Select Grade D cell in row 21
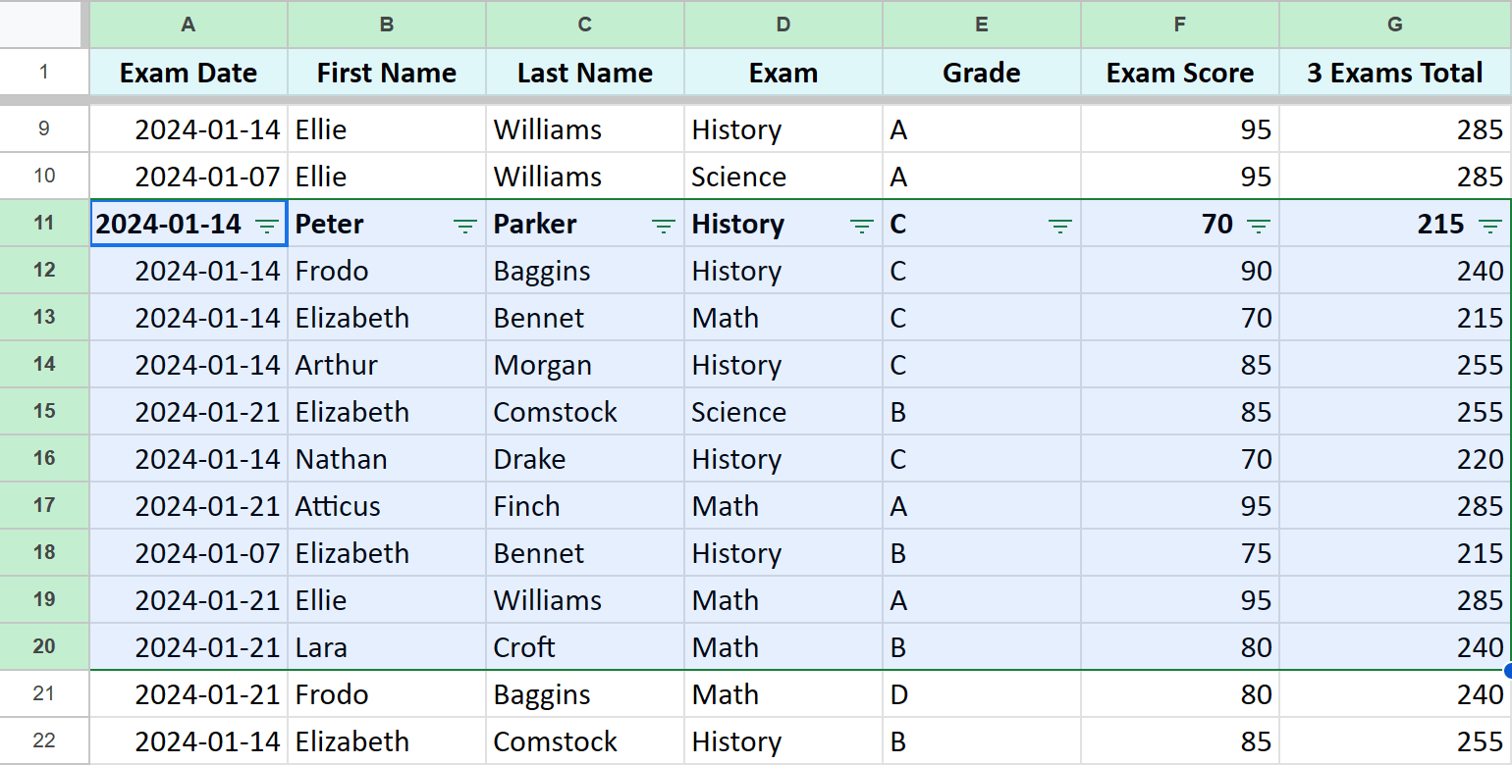This screenshot has height=765, width=1512. [982, 694]
